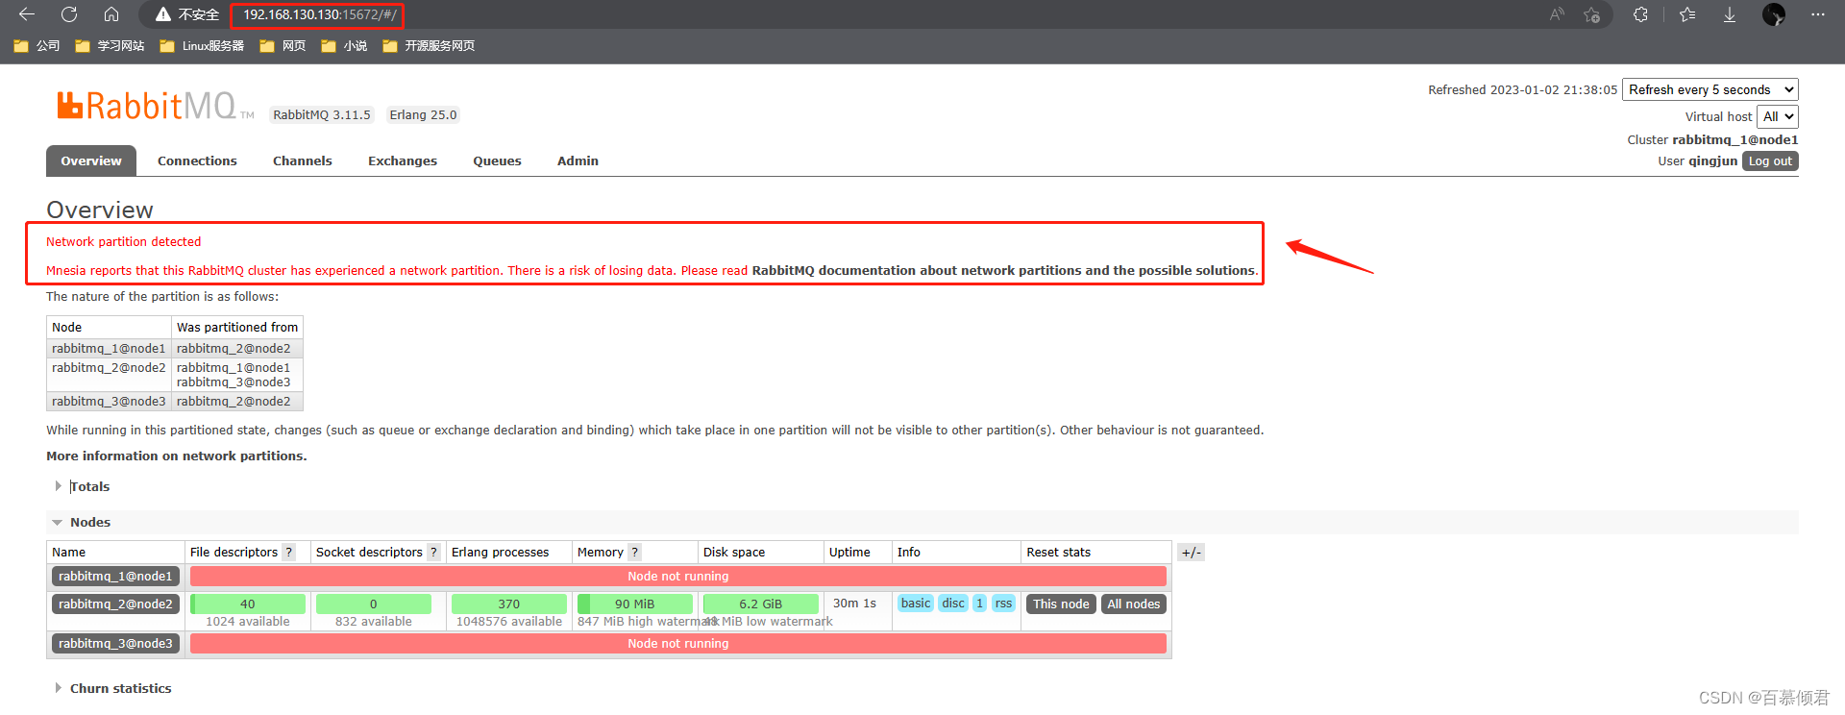Reset stats for This node

(x=1061, y=604)
